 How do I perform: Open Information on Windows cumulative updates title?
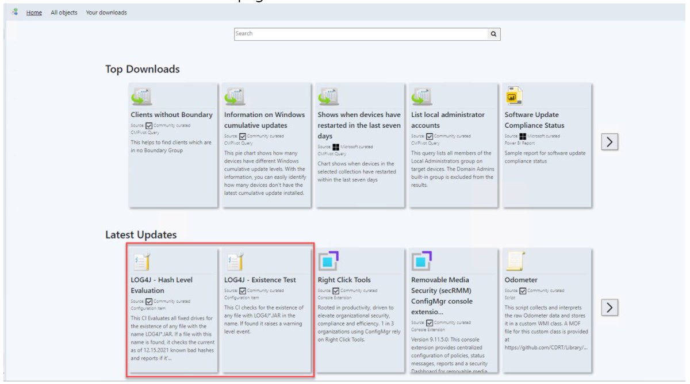click(264, 120)
